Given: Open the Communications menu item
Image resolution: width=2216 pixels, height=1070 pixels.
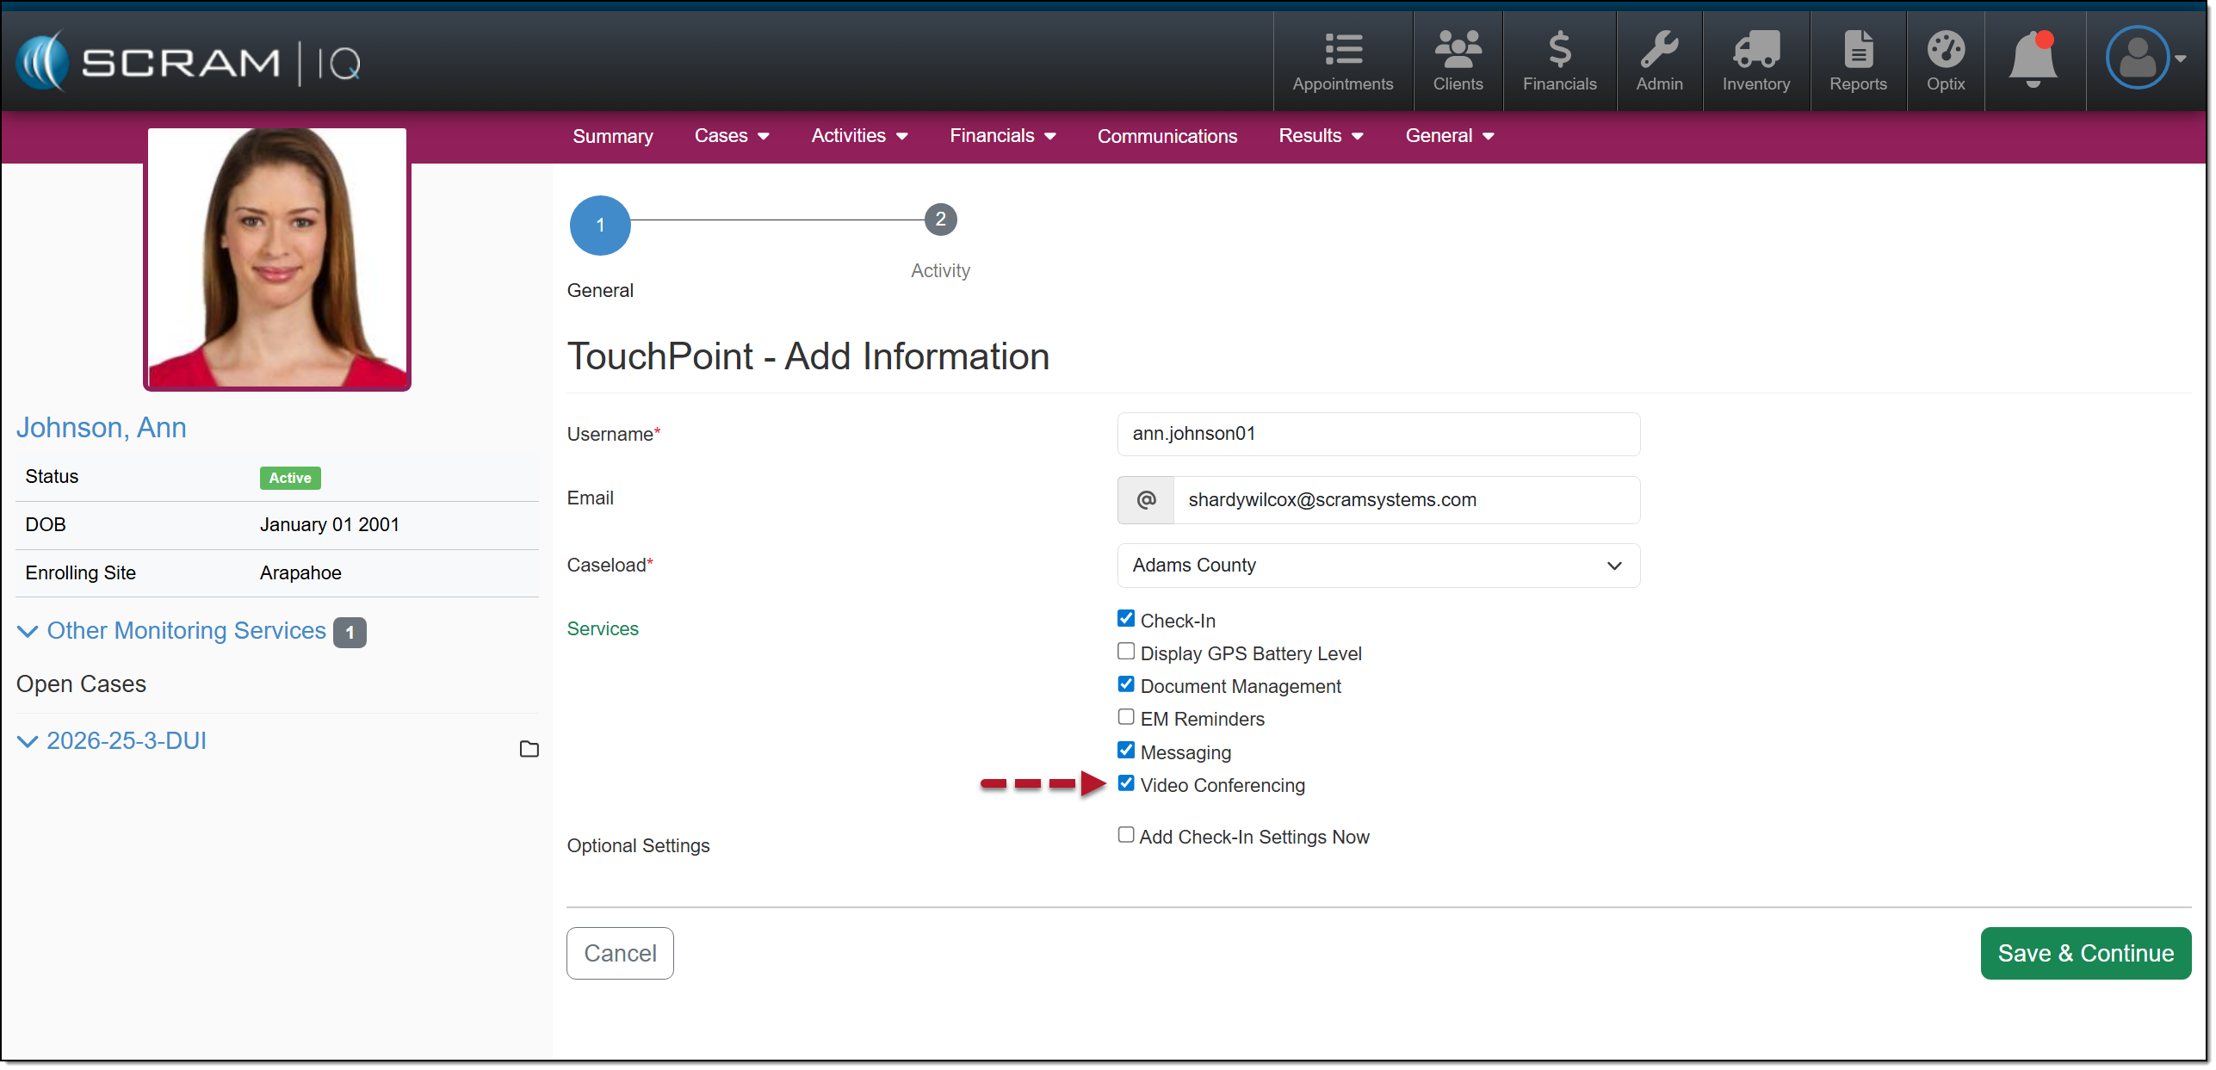Looking at the screenshot, I should (1166, 136).
